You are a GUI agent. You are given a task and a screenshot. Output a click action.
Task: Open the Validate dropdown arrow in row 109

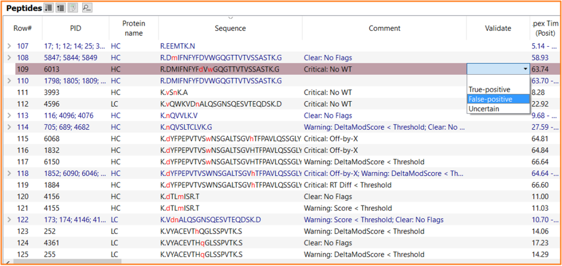(526, 69)
